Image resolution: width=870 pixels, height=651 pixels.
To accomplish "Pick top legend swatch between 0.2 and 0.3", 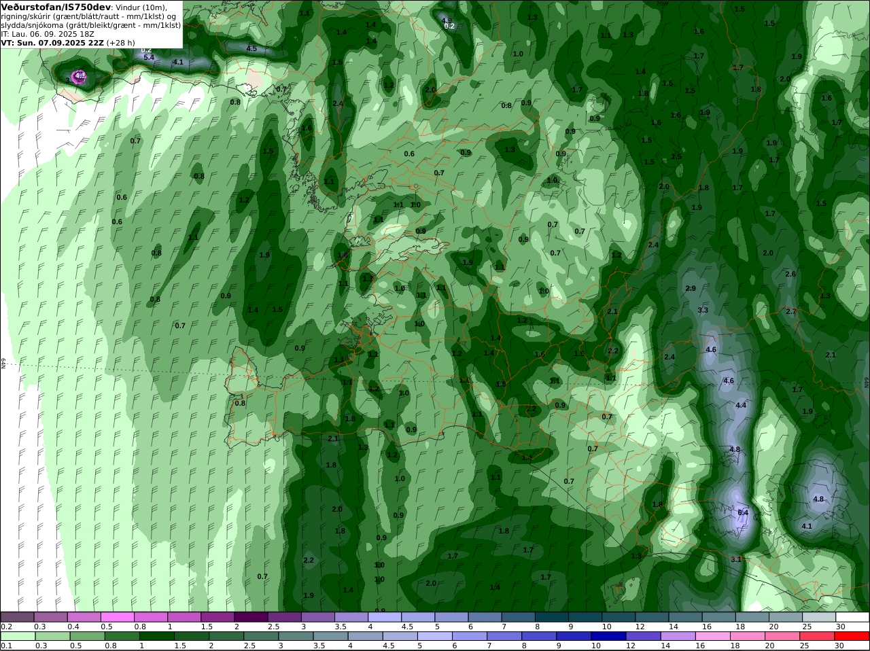I will pyautogui.click(x=17, y=617).
